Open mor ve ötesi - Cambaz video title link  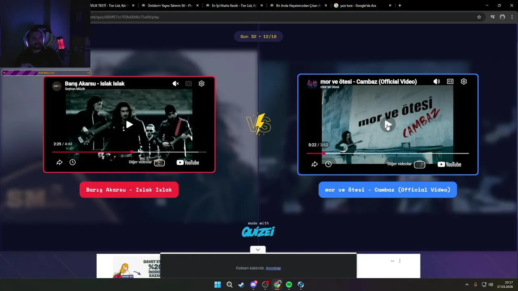click(368, 82)
